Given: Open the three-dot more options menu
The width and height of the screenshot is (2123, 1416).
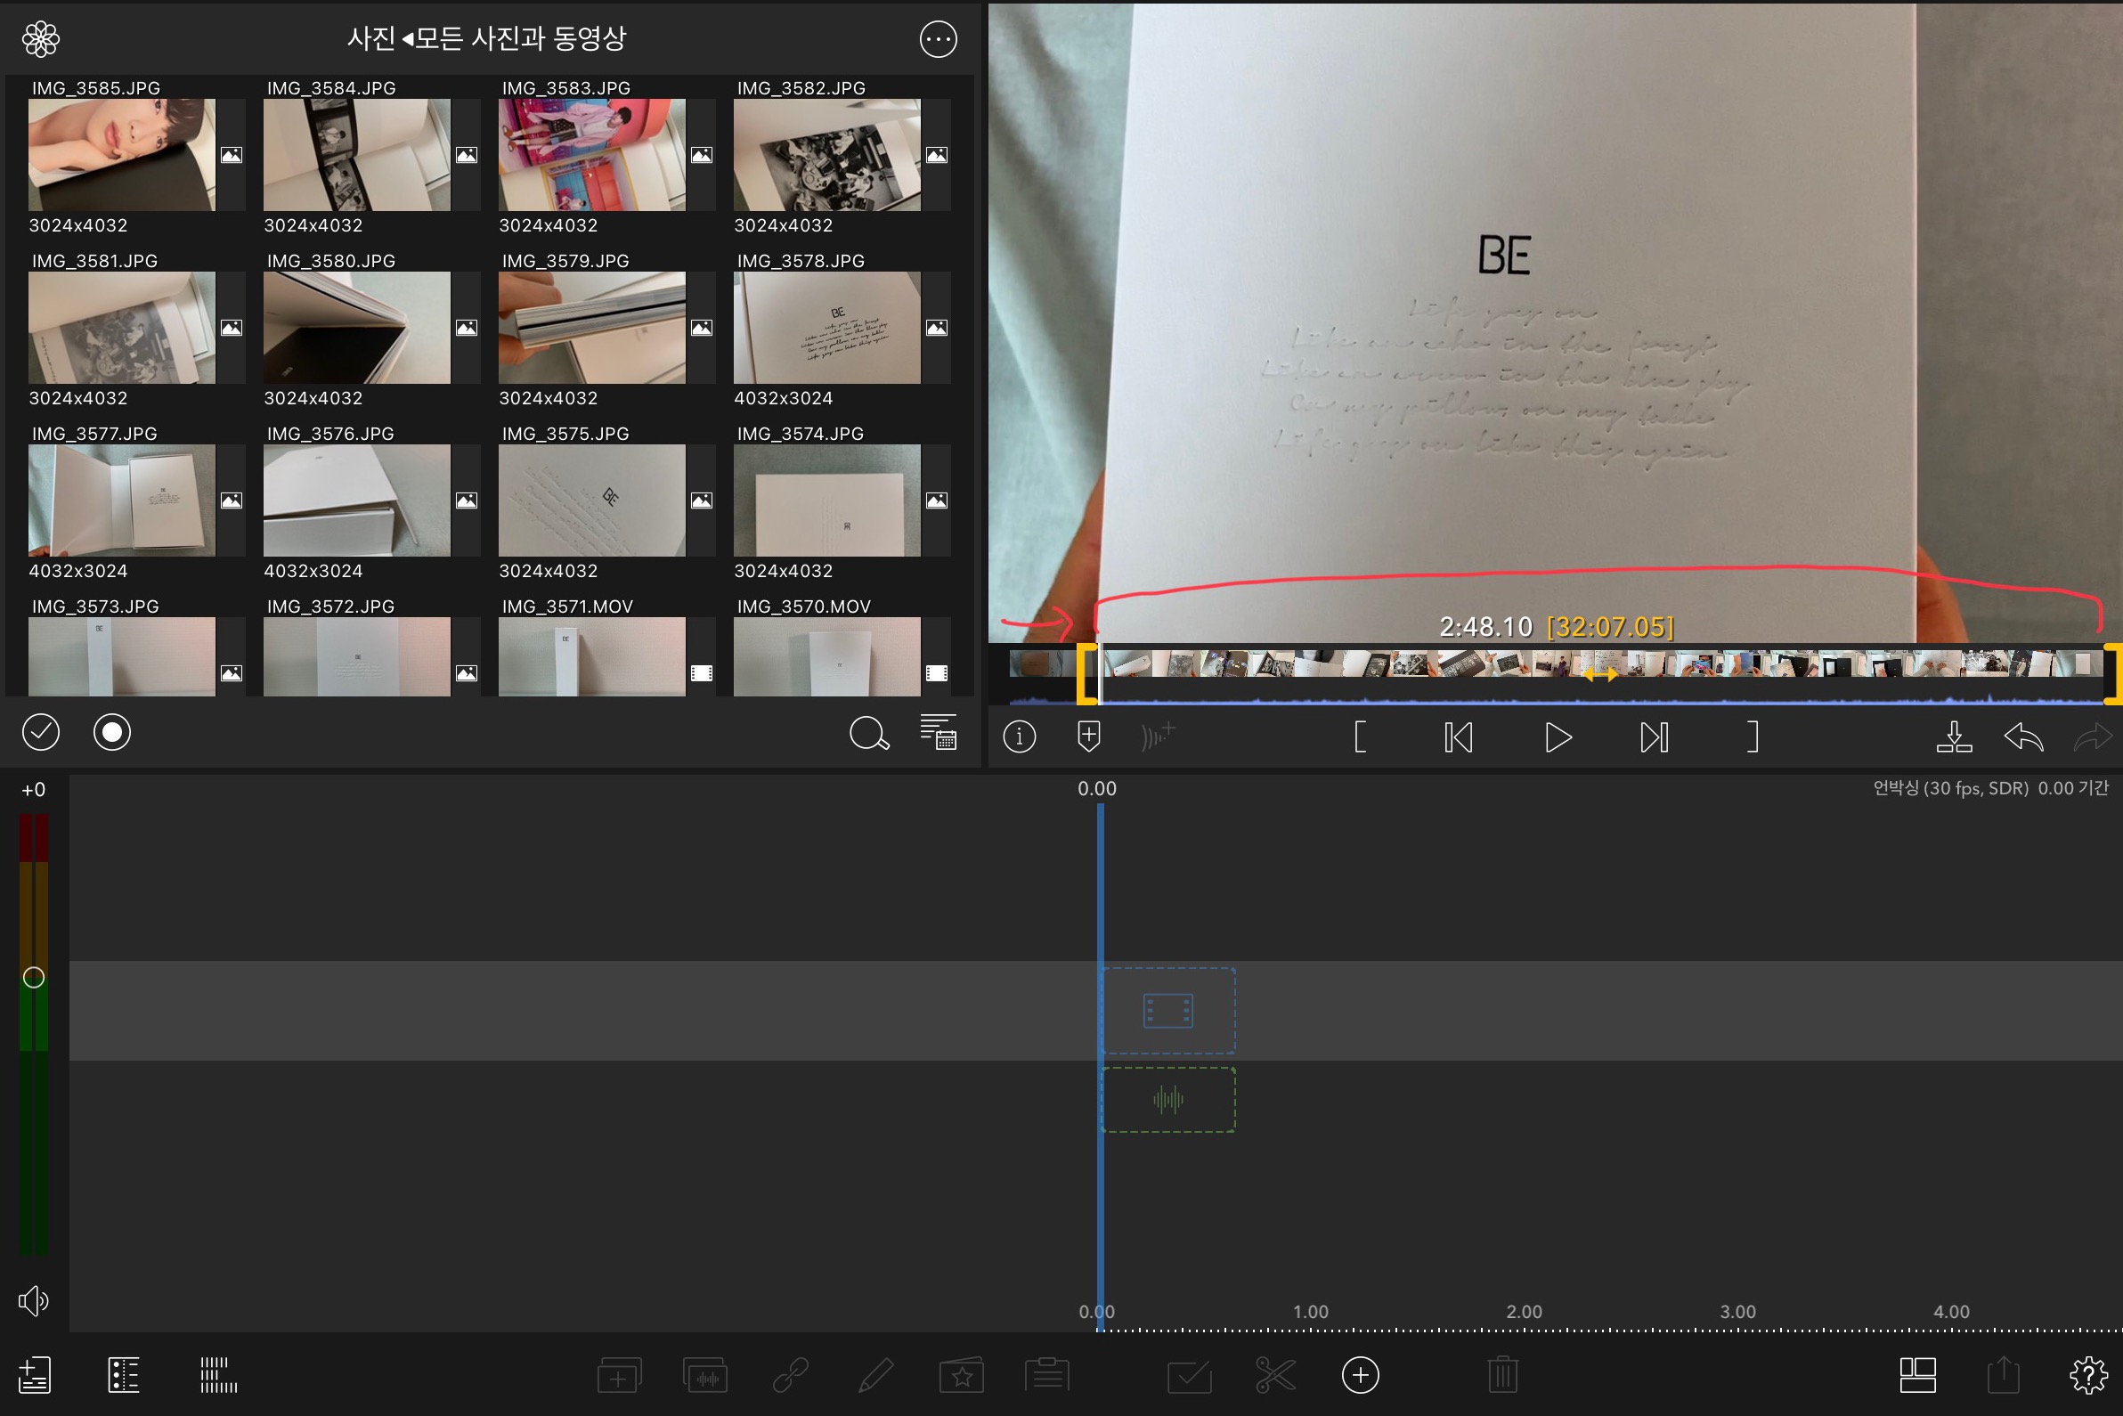Looking at the screenshot, I should [x=938, y=40].
